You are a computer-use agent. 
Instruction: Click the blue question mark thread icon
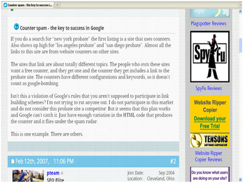[x=16, y=27]
